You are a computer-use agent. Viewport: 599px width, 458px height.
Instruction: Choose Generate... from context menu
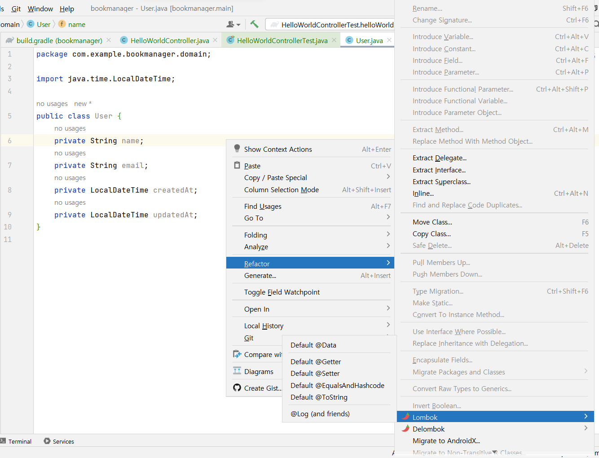pyautogui.click(x=310, y=275)
